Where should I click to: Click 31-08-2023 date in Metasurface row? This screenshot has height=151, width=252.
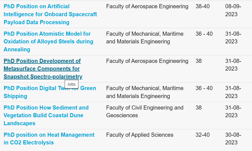point(233,65)
